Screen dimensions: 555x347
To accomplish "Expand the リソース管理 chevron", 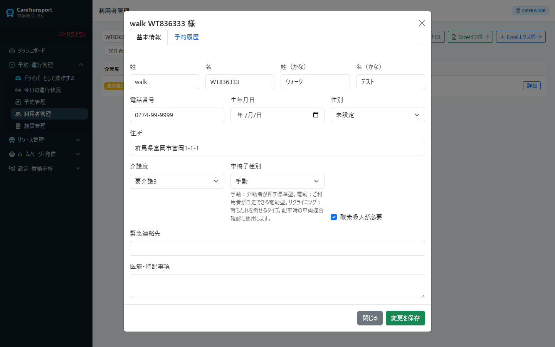I will coord(78,140).
